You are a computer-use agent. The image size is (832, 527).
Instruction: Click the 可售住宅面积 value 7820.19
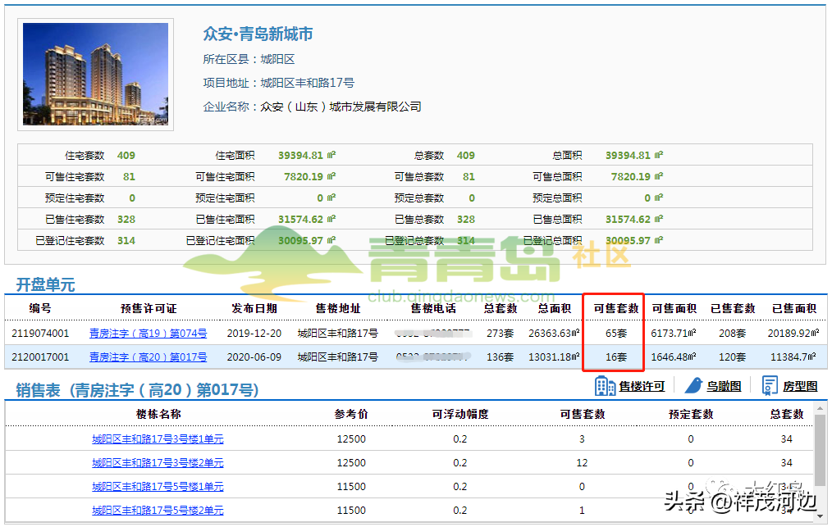pyautogui.click(x=303, y=176)
